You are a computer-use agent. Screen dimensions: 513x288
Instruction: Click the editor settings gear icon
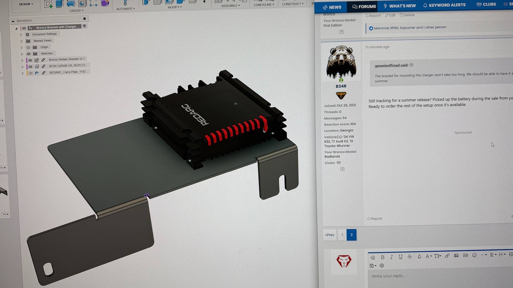tap(382, 266)
